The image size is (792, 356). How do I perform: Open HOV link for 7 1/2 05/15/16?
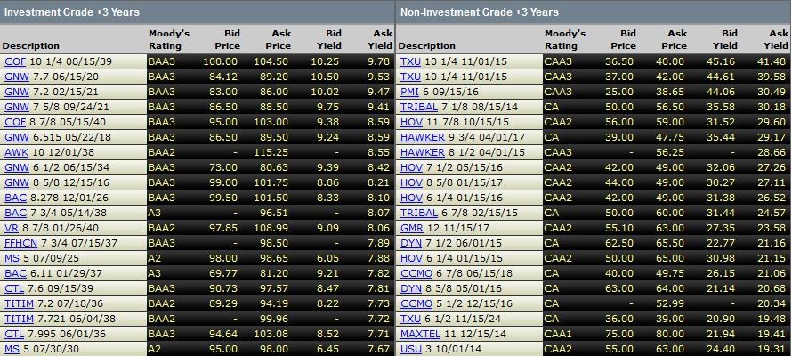[411, 167]
